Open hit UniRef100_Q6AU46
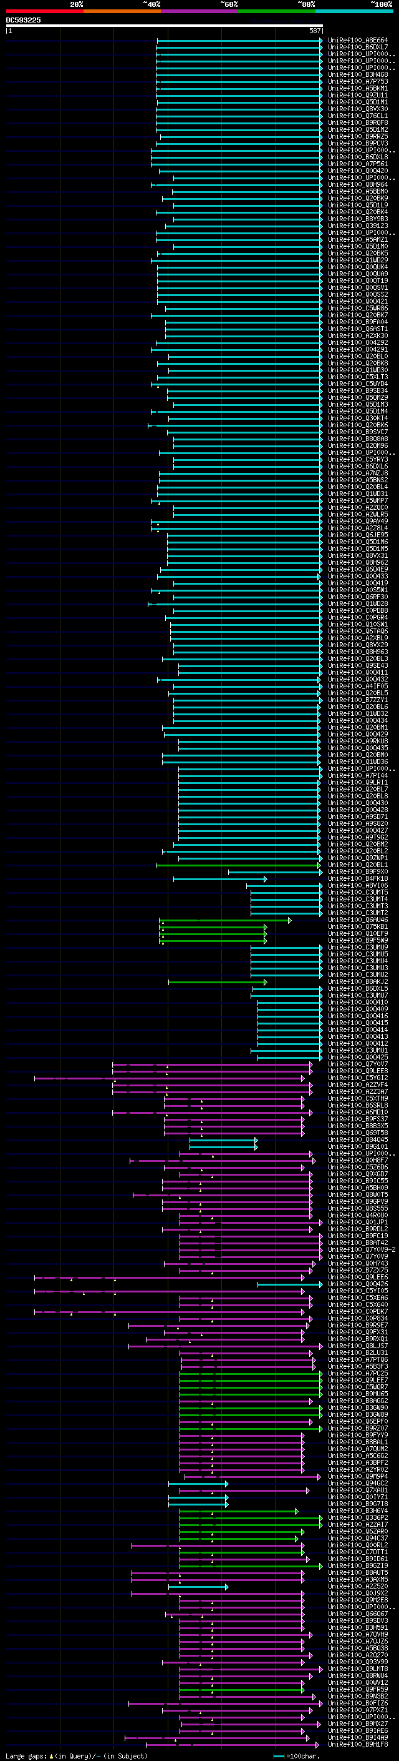399x1761 pixels. tap(357, 920)
